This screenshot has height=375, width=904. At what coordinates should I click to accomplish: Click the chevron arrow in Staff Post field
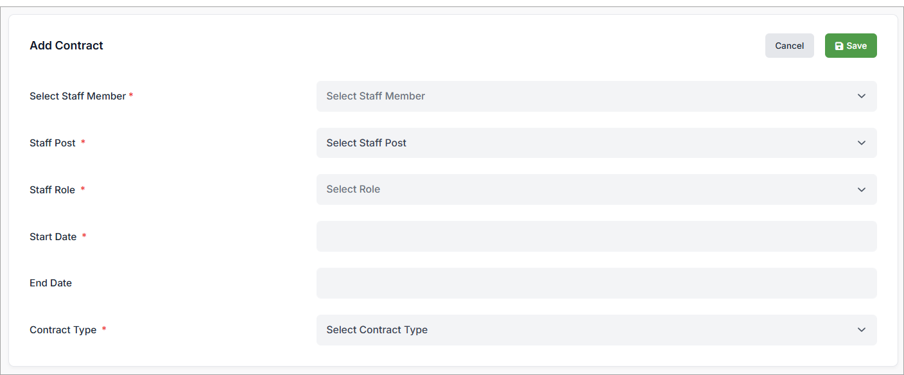point(862,143)
